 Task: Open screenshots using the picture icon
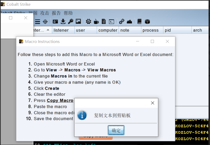click(78, 21)
